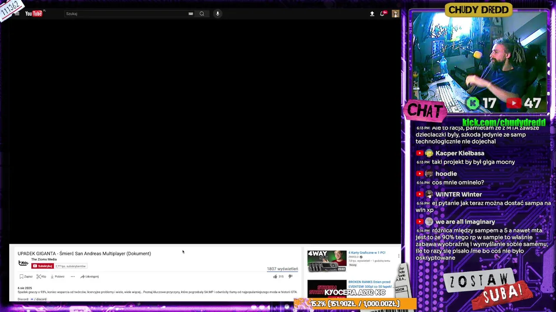
Task: Click Kick viewer count 17 icon
Action: (473, 103)
